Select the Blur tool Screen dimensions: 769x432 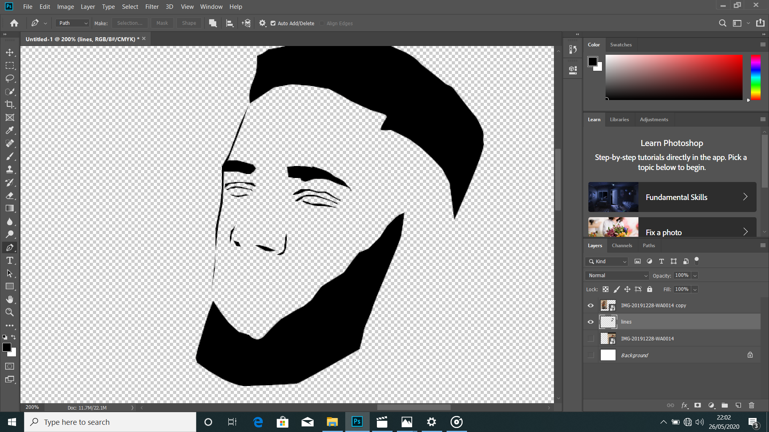[10, 221]
